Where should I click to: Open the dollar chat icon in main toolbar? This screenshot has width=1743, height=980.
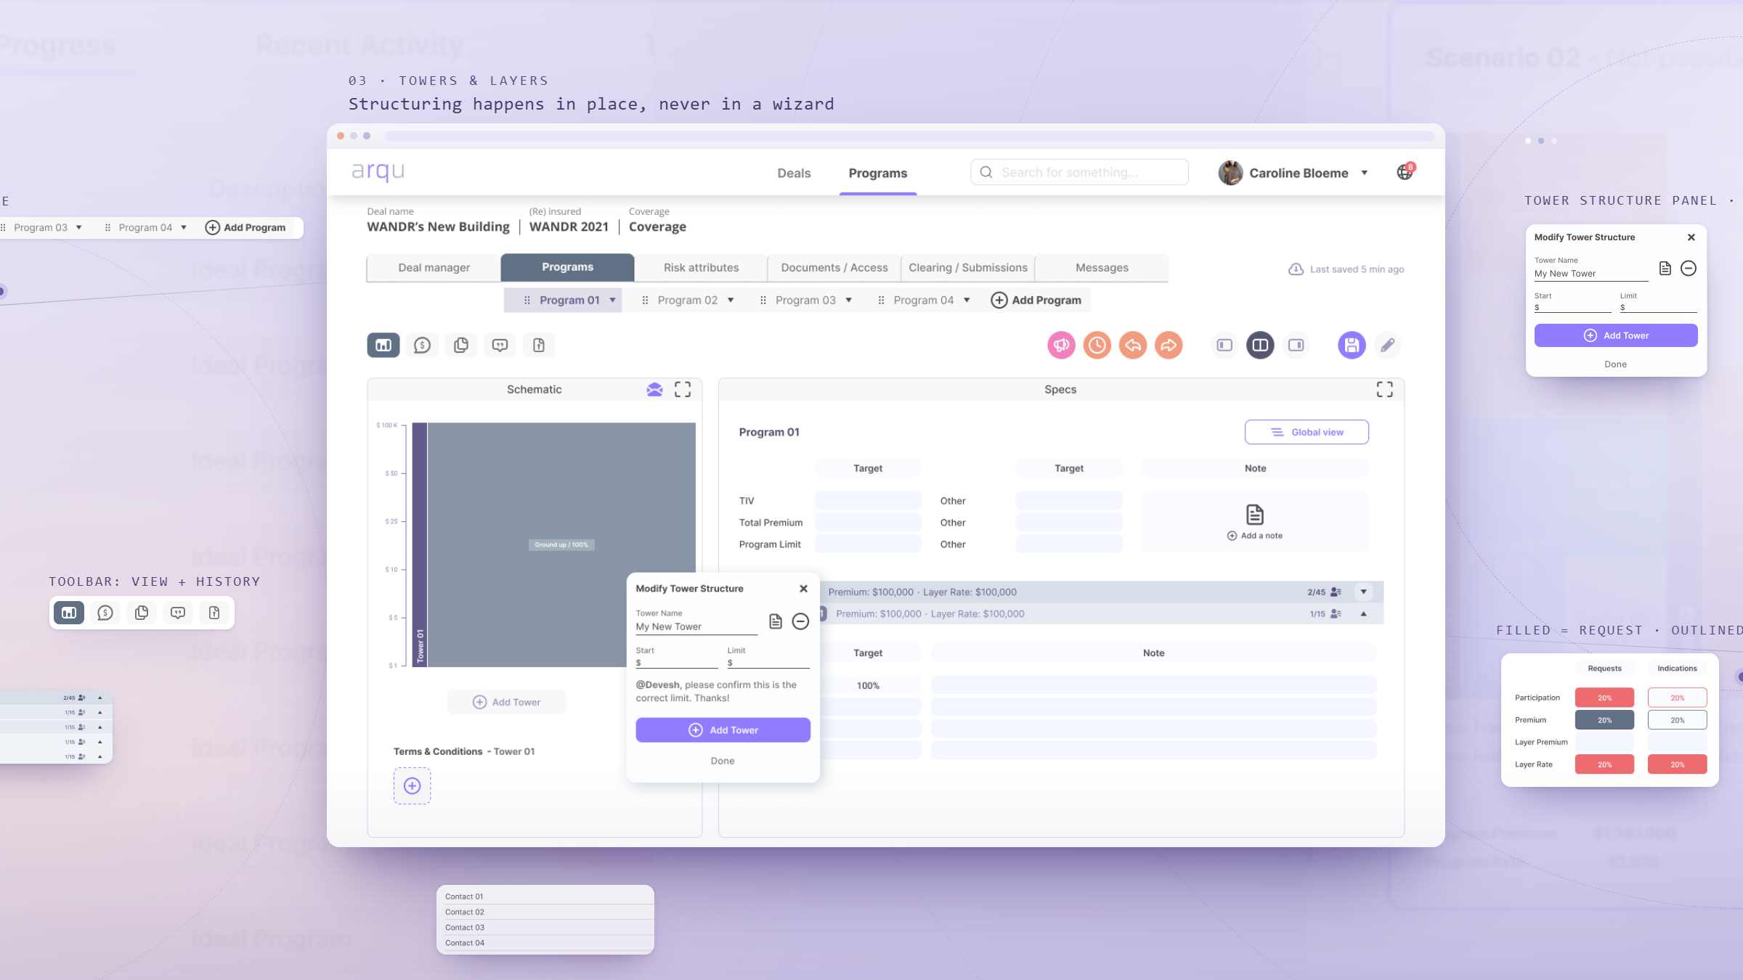tap(422, 346)
